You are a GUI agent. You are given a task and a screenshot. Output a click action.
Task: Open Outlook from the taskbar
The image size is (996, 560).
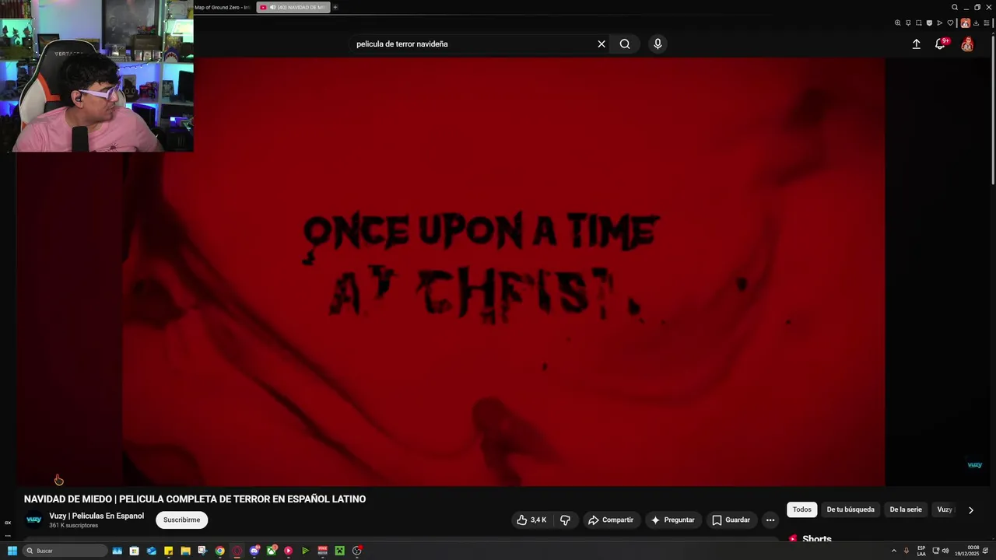[151, 551]
